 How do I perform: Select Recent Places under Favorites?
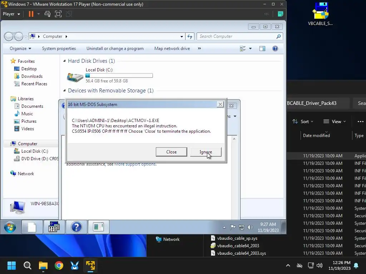[x=34, y=83]
